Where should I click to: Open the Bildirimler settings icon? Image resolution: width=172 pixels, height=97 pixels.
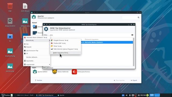pos(35,27)
